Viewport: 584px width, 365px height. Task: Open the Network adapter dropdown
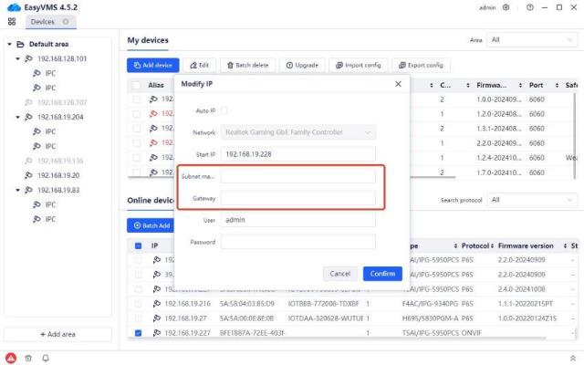pyautogui.click(x=297, y=132)
